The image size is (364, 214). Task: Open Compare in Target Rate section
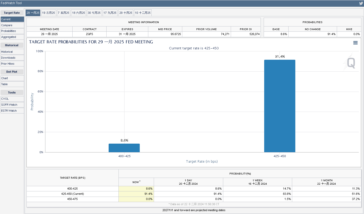(x=12, y=25)
